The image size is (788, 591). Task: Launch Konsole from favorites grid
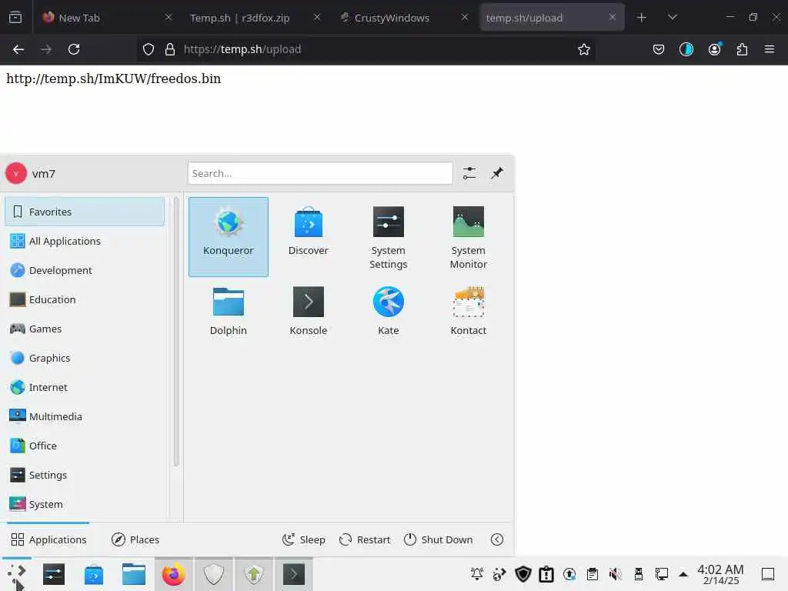(x=308, y=311)
